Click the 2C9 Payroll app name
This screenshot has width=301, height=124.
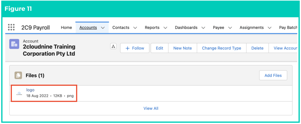35,28
